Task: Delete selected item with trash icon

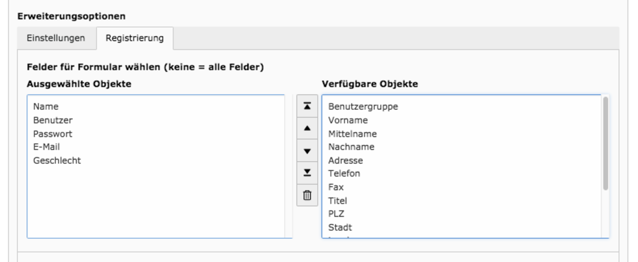Action: tap(307, 195)
